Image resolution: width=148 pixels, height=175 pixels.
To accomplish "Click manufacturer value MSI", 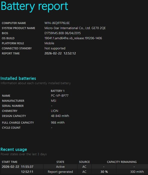I will [53, 101].
